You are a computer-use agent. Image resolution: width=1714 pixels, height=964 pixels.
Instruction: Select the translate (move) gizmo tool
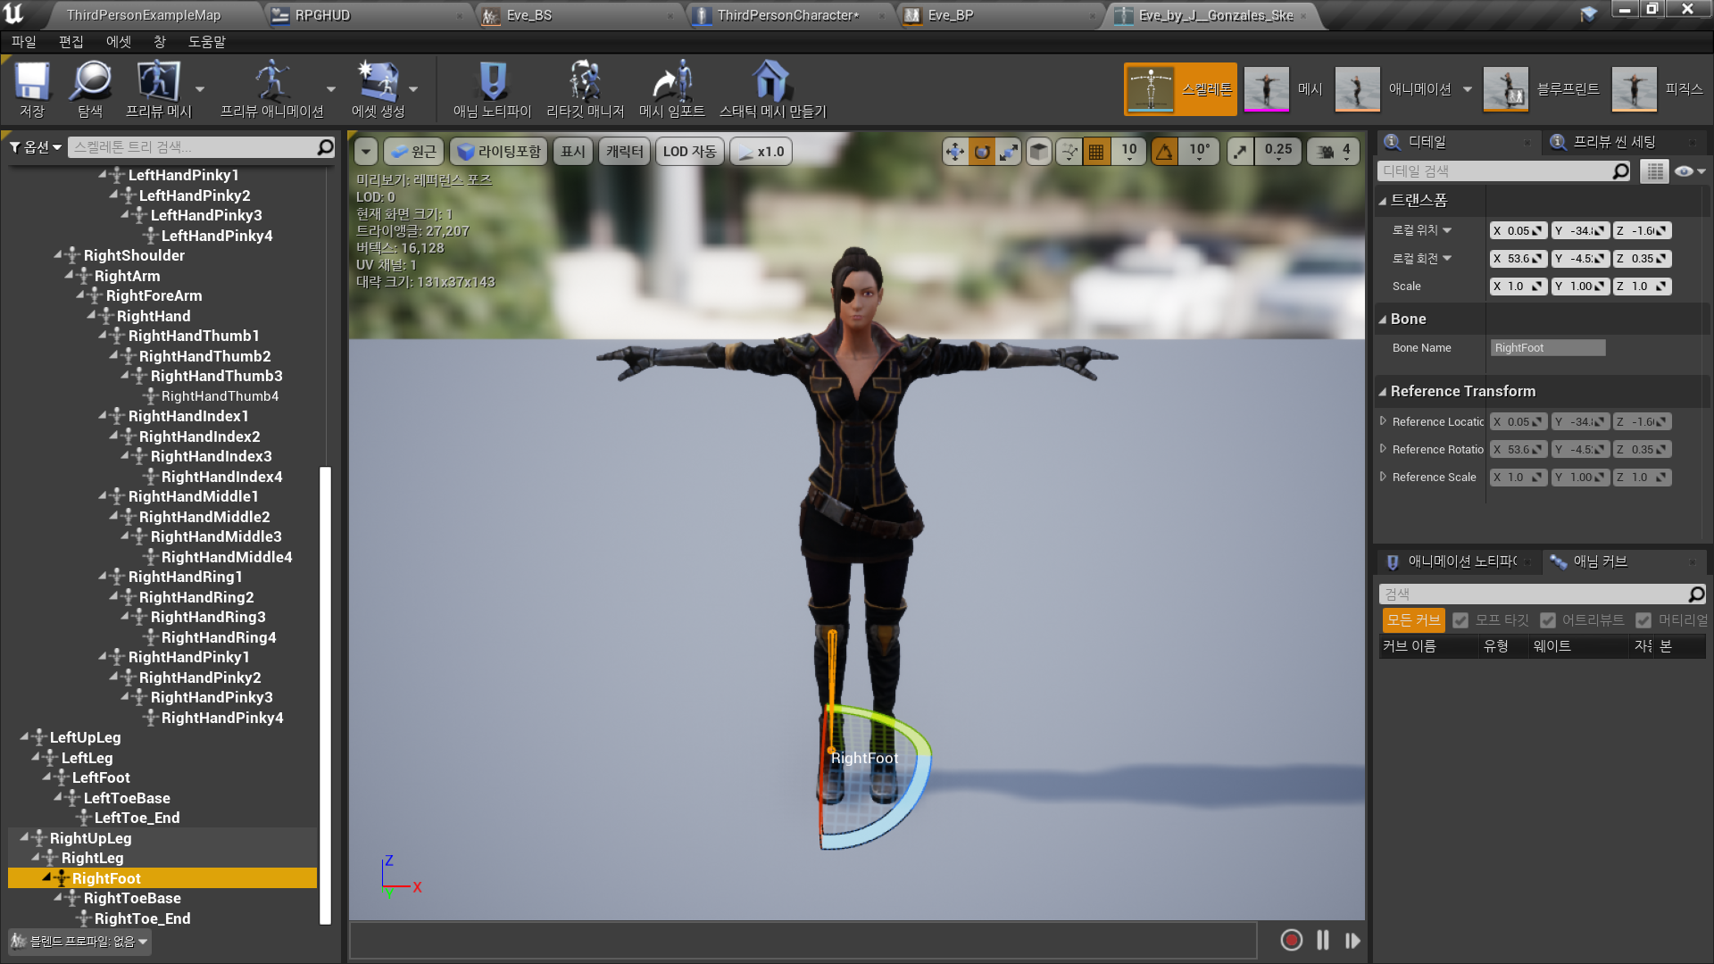point(954,152)
